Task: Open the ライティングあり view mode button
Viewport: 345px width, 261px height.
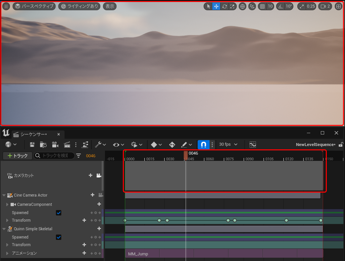Action: [x=79, y=6]
